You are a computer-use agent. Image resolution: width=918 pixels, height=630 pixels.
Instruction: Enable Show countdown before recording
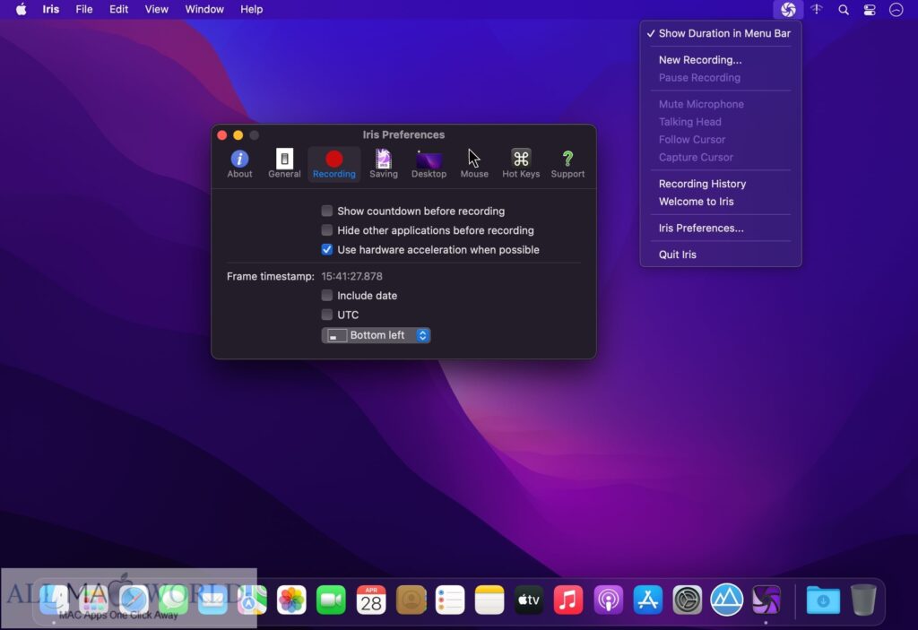tap(326, 211)
